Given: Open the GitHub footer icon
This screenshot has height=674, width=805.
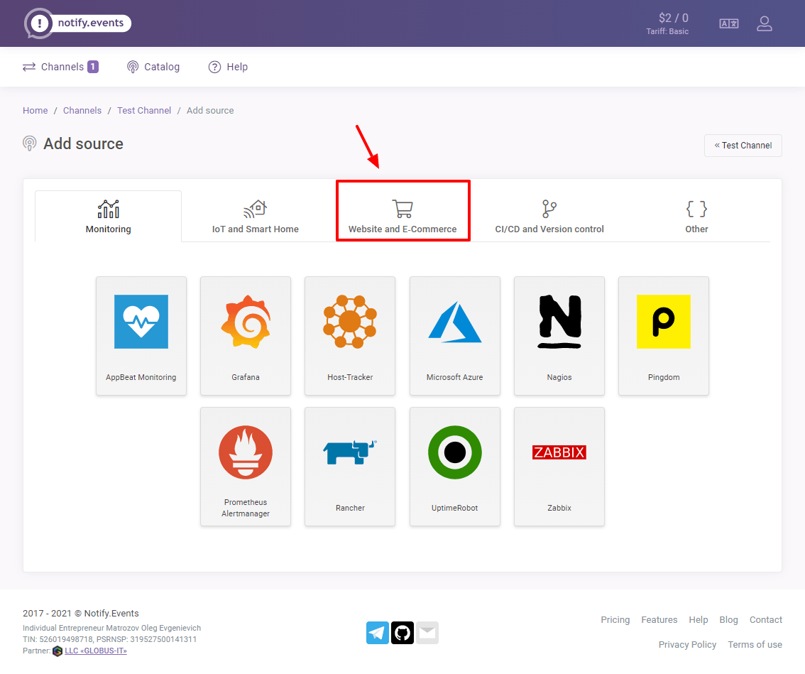Looking at the screenshot, I should click(402, 632).
